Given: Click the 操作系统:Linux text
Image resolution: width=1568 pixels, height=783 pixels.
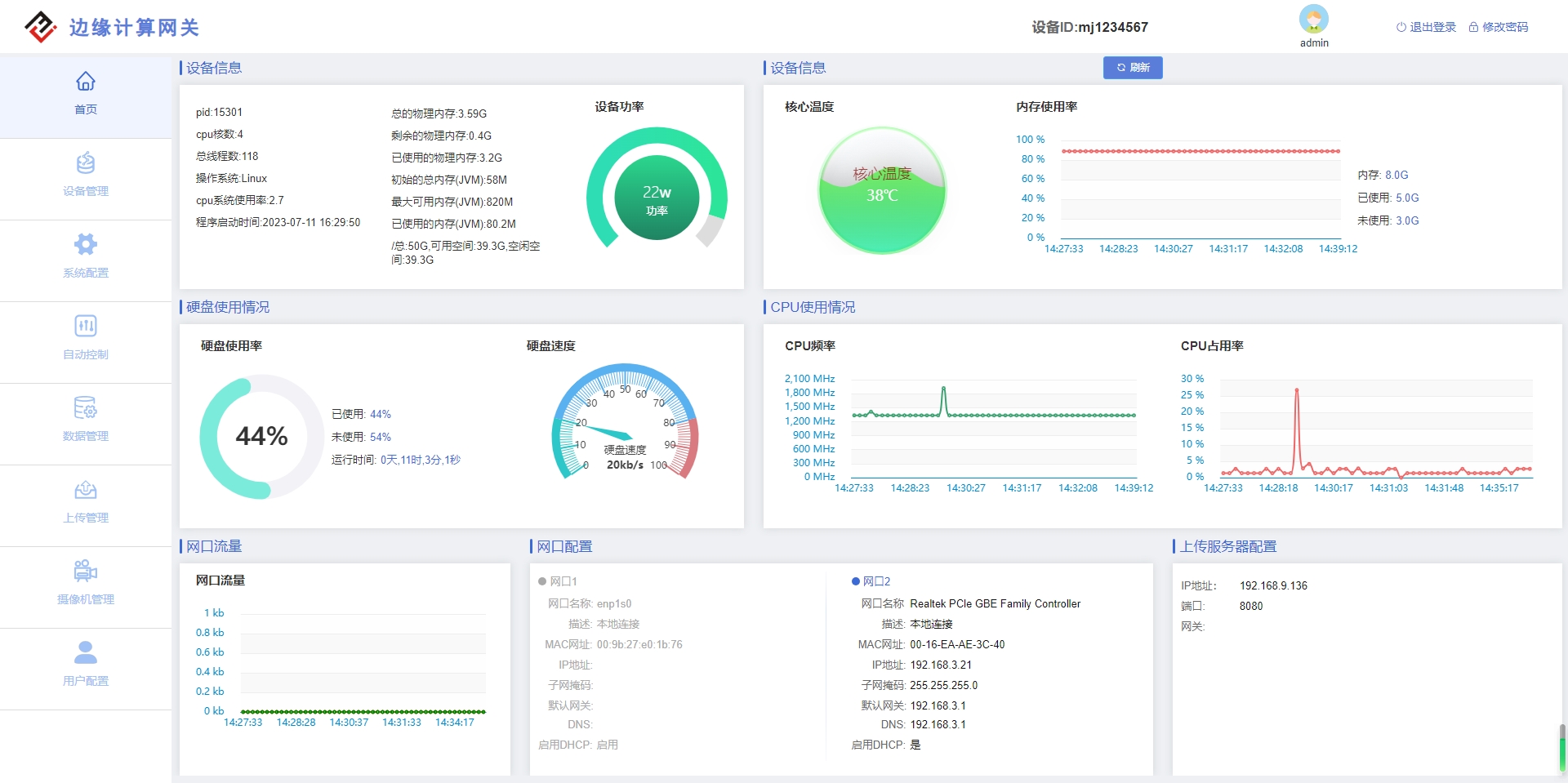Looking at the screenshot, I should (232, 179).
